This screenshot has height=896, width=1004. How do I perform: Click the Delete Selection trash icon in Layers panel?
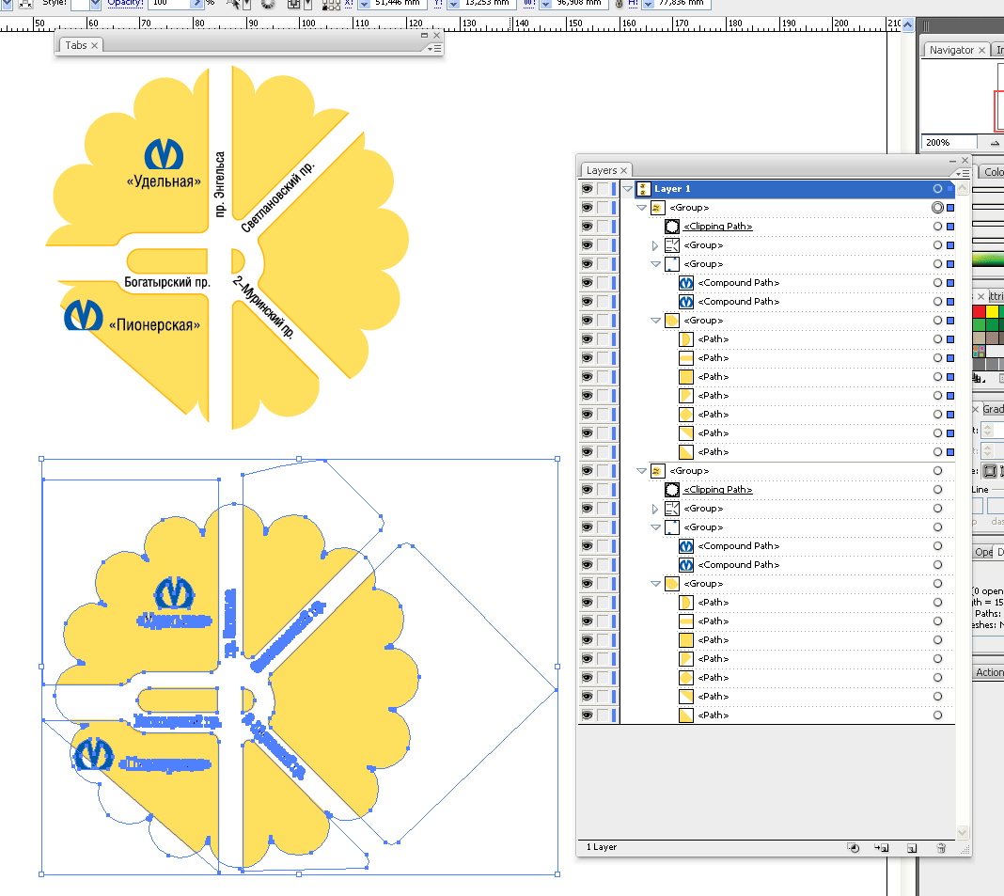[941, 847]
